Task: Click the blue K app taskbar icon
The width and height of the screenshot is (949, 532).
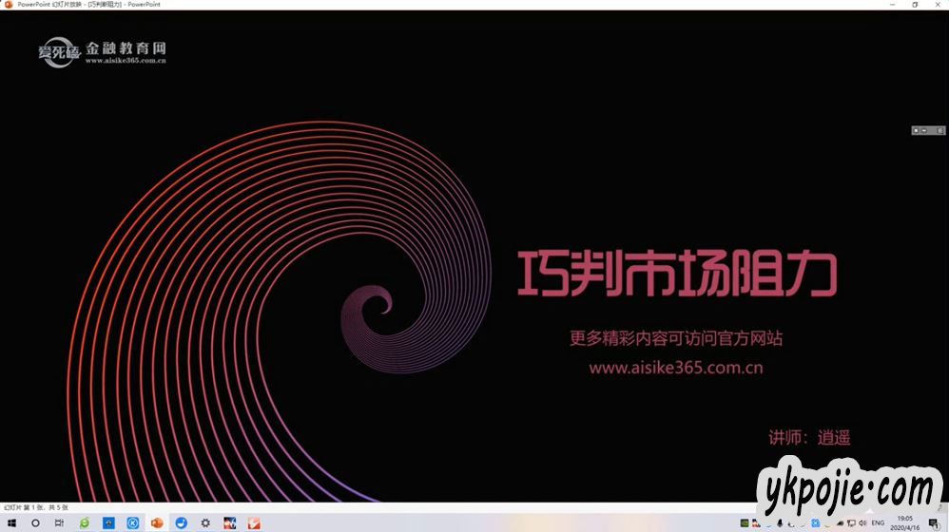Action: coord(133,522)
